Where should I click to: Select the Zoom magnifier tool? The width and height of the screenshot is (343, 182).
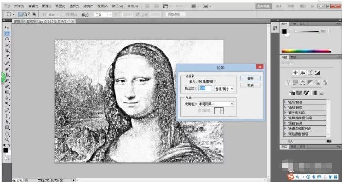coord(7,139)
